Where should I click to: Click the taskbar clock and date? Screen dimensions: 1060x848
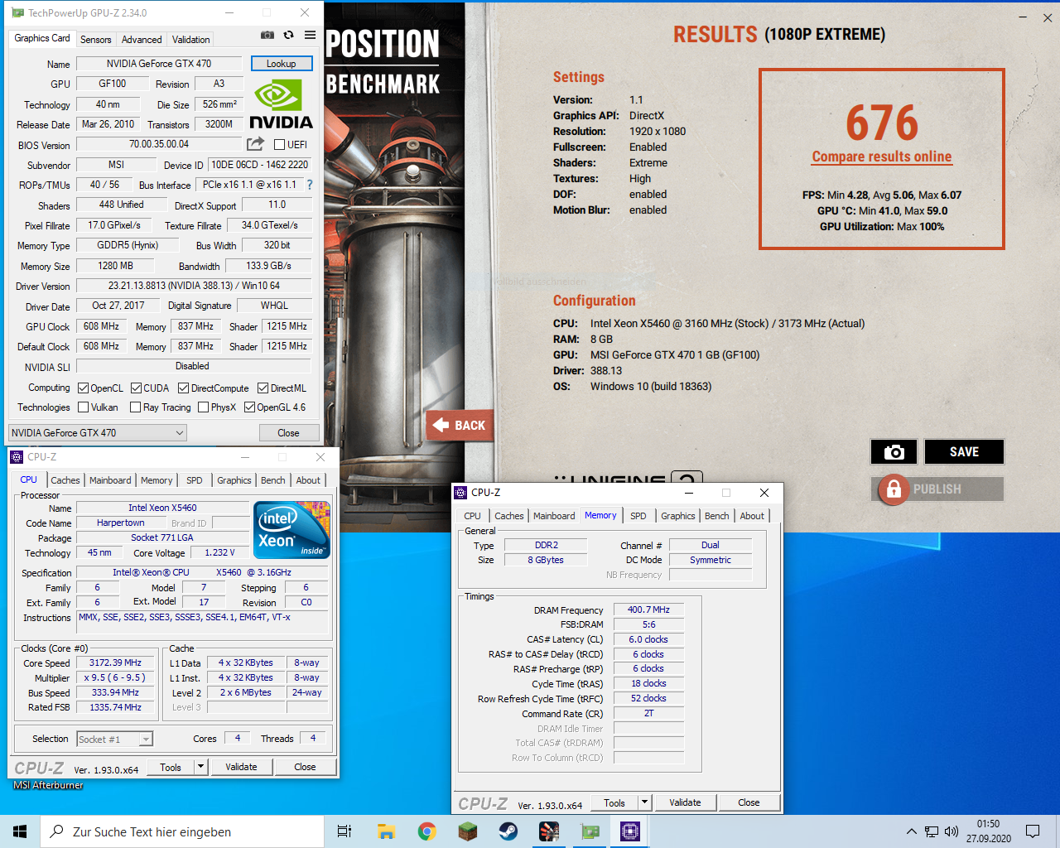988,831
